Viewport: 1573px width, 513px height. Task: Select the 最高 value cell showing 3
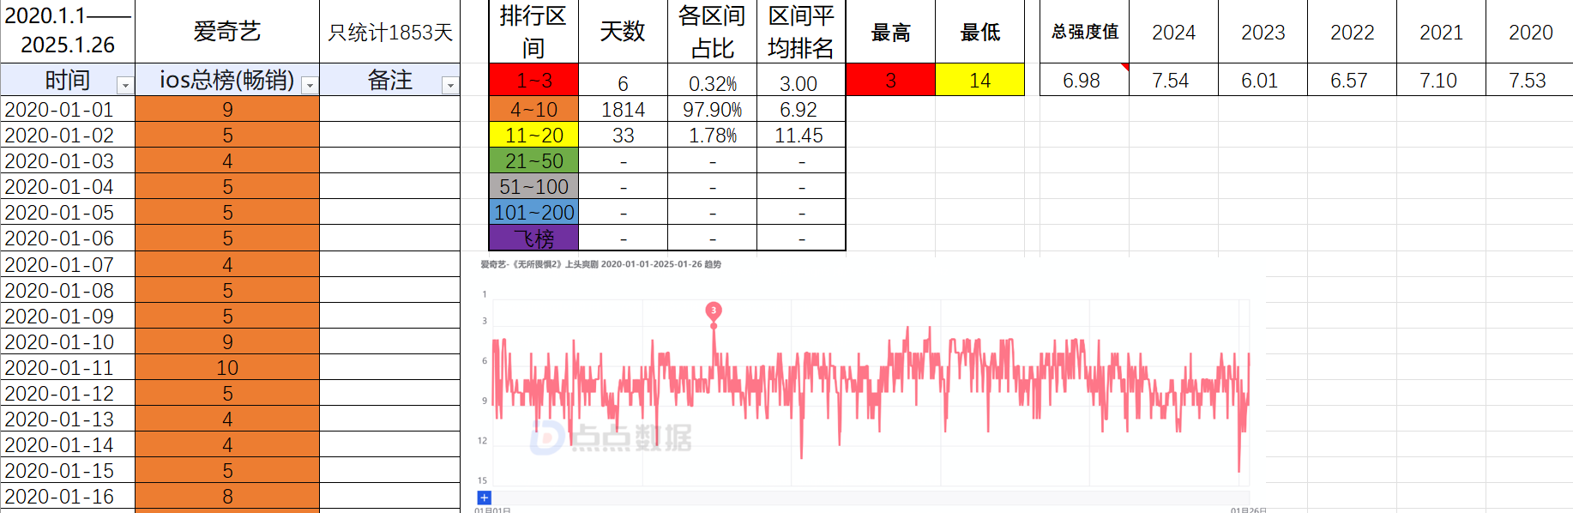(x=890, y=81)
